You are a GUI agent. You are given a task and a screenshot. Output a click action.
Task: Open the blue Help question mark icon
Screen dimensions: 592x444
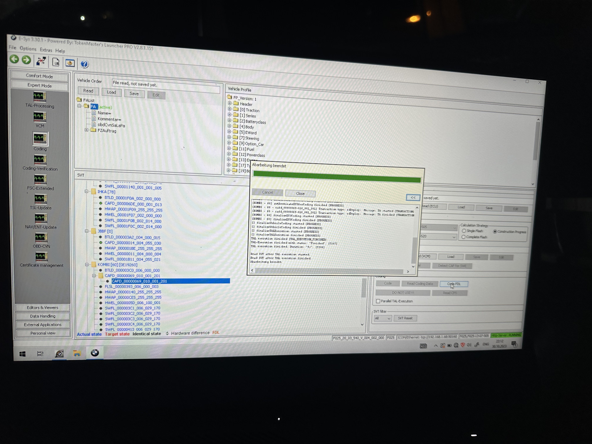point(84,64)
